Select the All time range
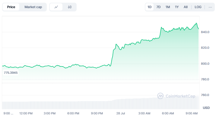 pos(186,7)
